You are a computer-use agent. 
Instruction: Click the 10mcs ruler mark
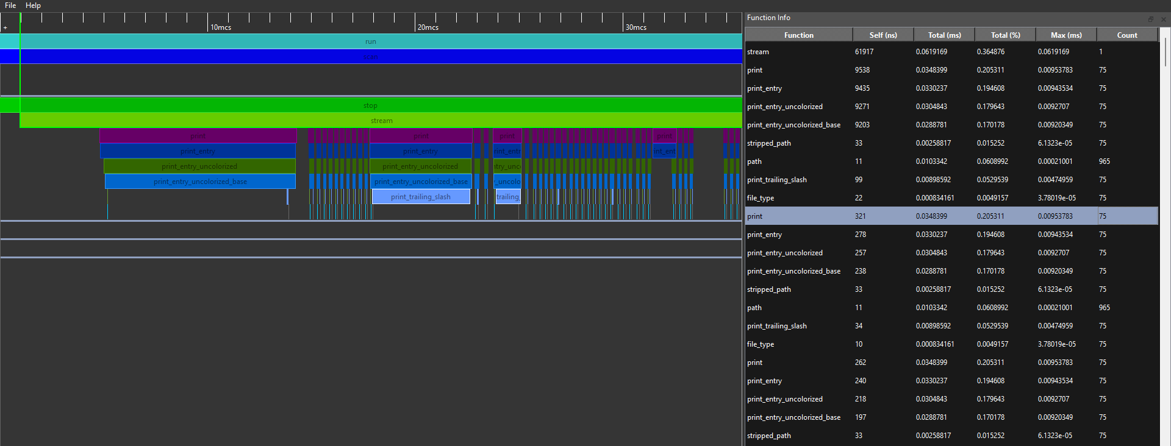tap(220, 27)
